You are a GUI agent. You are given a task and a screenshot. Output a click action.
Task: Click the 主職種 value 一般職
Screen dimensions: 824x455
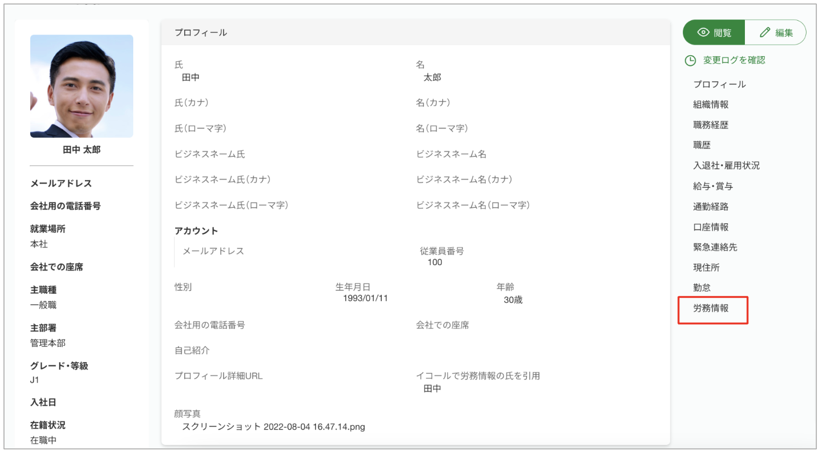coord(43,305)
